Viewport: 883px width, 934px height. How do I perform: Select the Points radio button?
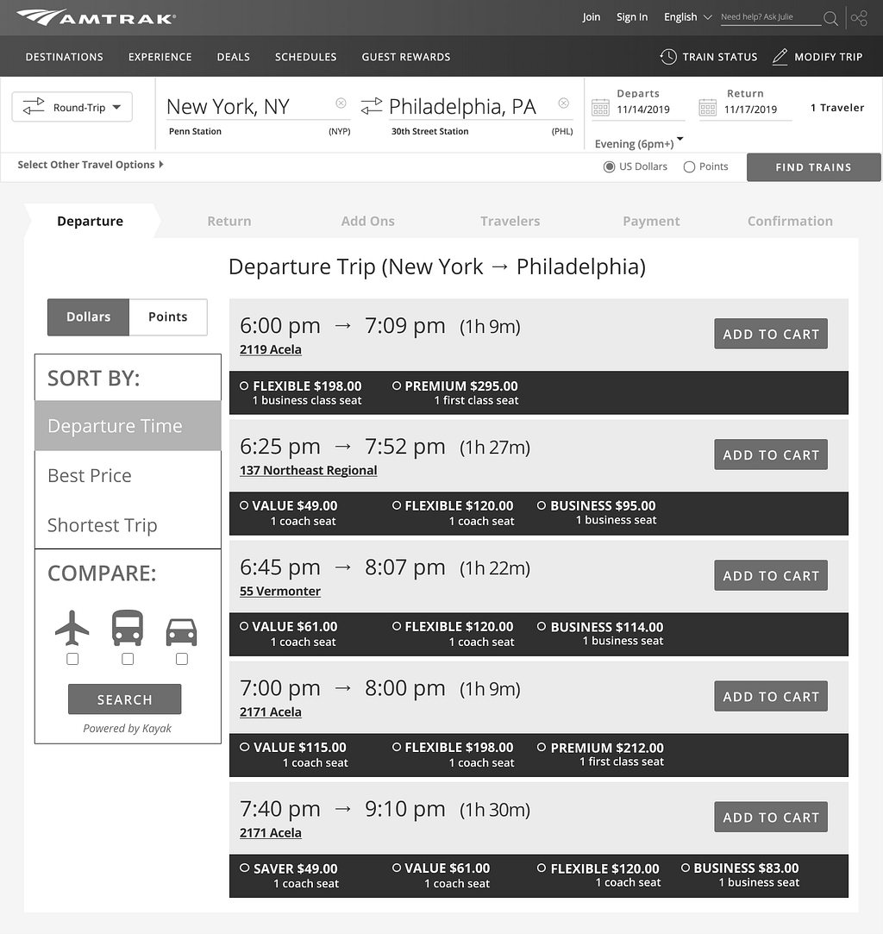coord(689,166)
